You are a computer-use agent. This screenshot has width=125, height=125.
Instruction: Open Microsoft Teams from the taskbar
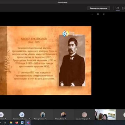[x=28, y=123]
